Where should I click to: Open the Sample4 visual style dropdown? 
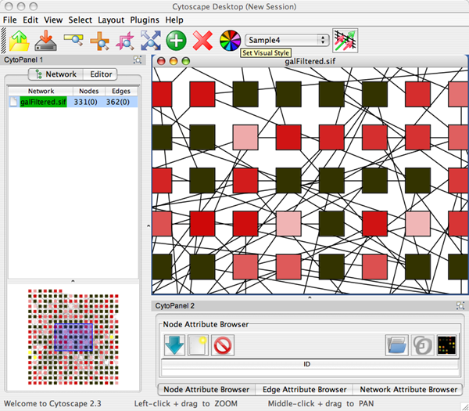tap(287, 39)
